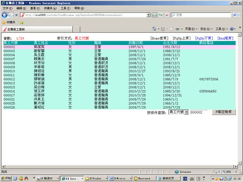Viewport: 243px width, 182px height.
Task: Click the search magnifier icon
Action: coord(234,15)
